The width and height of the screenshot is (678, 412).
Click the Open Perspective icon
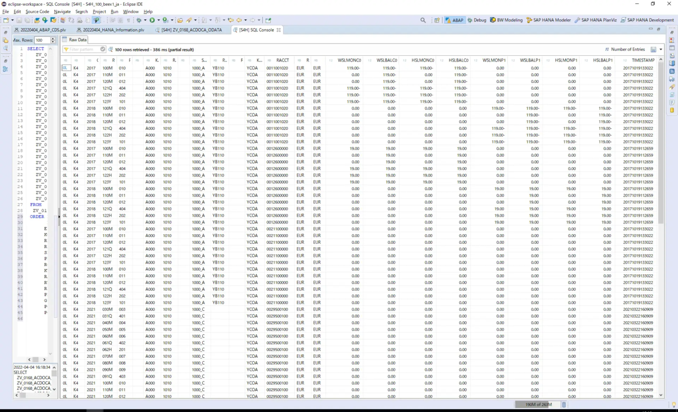pyautogui.click(x=437, y=20)
